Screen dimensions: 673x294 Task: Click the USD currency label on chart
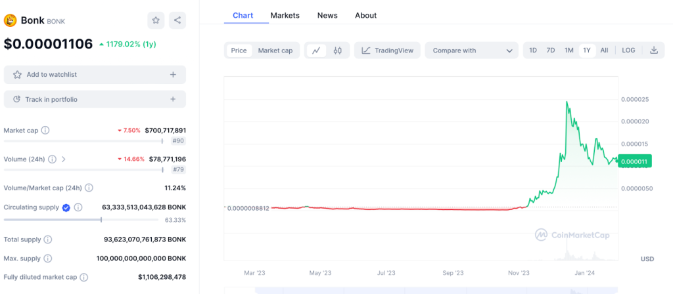(x=647, y=259)
